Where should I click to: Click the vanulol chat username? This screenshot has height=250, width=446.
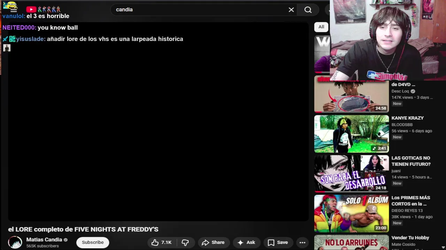click(14, 16)
